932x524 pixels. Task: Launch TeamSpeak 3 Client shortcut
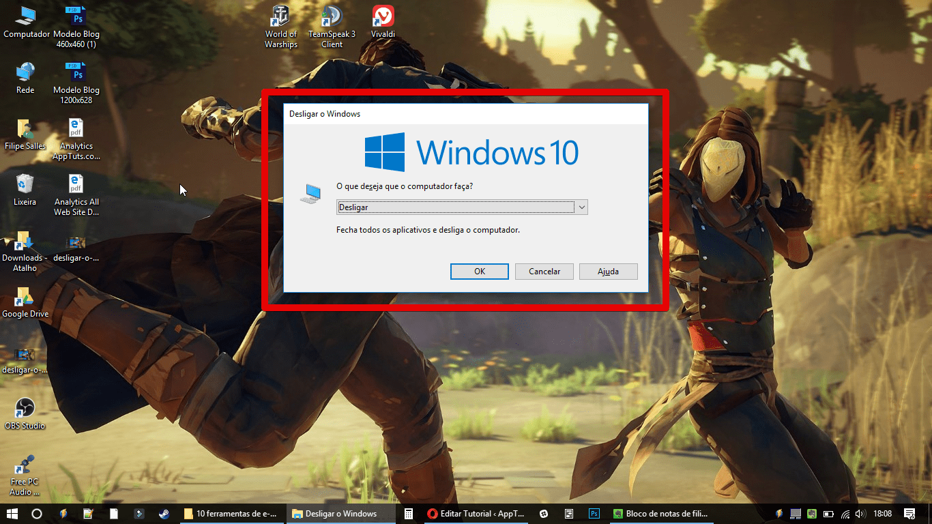[x=332, y=27]
